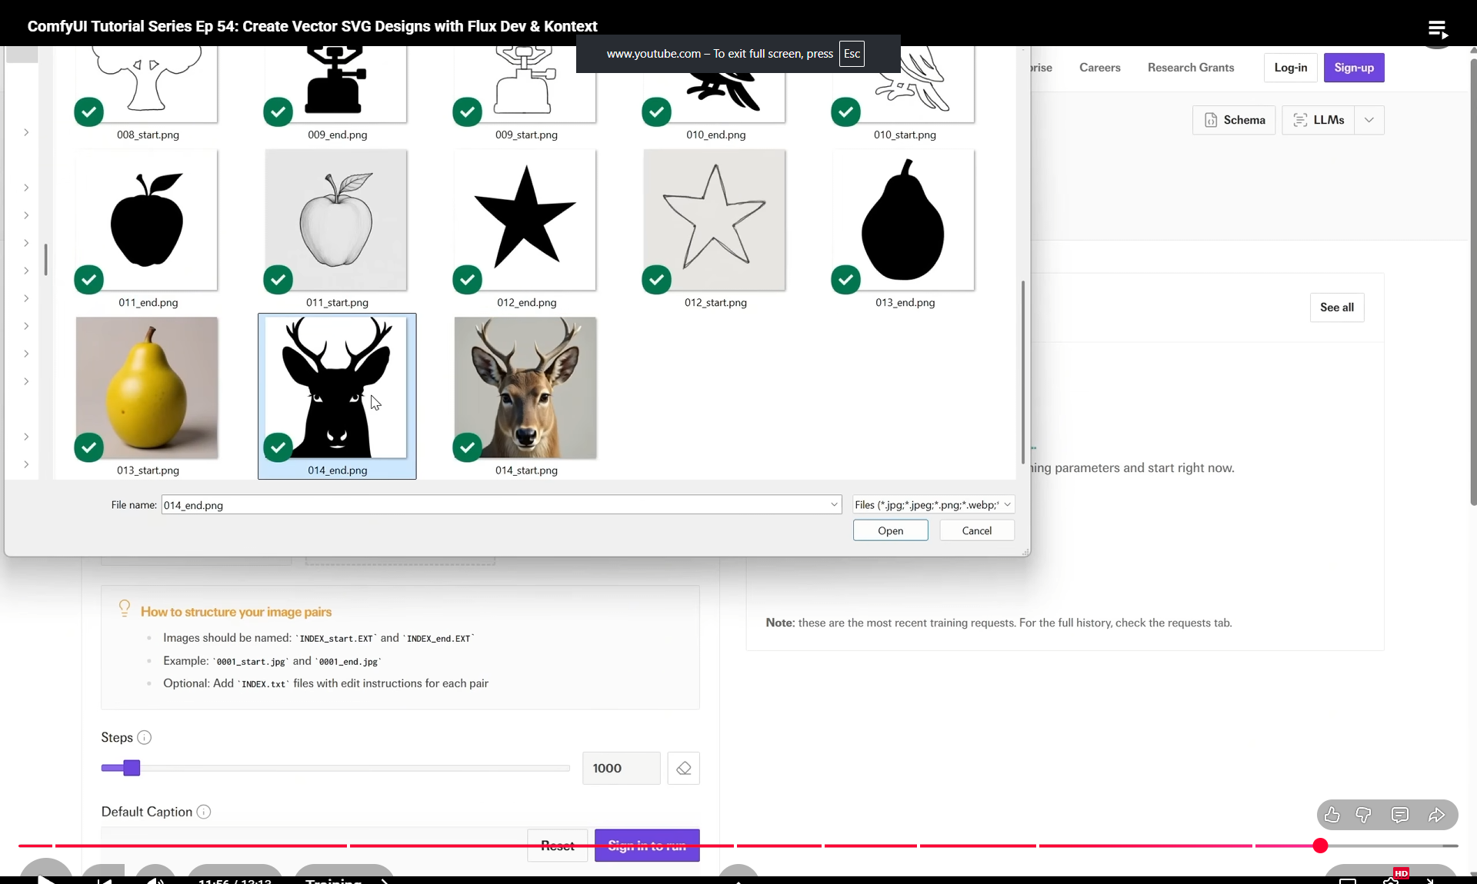Screen dimensions: 1477x884
Task: Open the Careers navigation item
Action: 1099,68
